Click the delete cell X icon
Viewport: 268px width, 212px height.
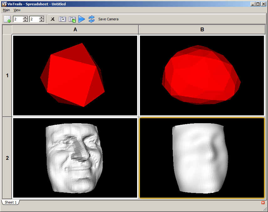(53, 19)
